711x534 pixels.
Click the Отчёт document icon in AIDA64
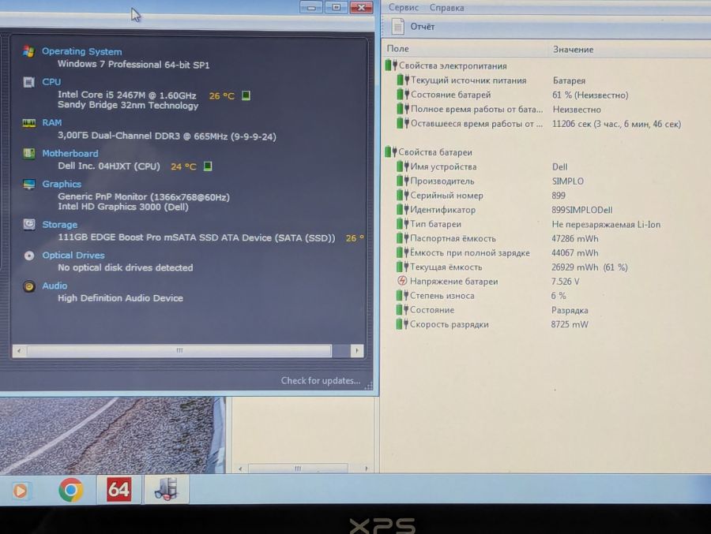pos(397,27)
